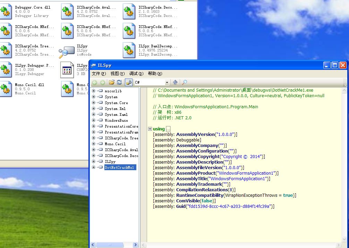The image size is (349, 248).
Task: Click the CompilationRelaxations attribute in the code
Action: click(x=202, y=190)
